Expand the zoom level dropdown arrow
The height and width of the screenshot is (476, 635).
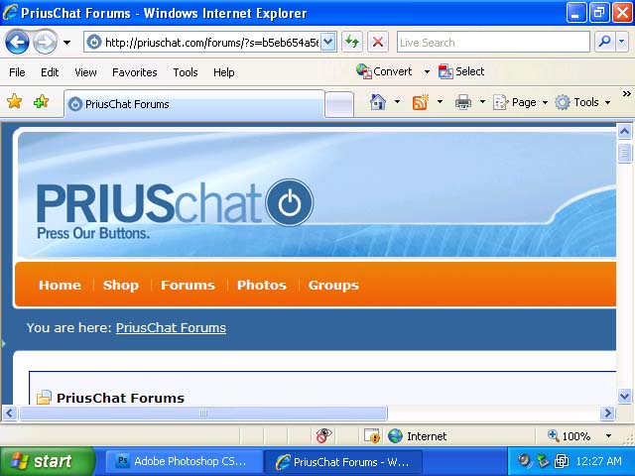click(608, 436)
